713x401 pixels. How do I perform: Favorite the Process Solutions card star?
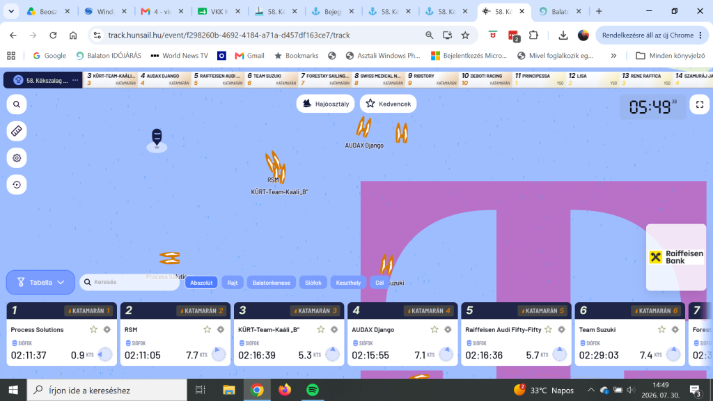[93, 329]
